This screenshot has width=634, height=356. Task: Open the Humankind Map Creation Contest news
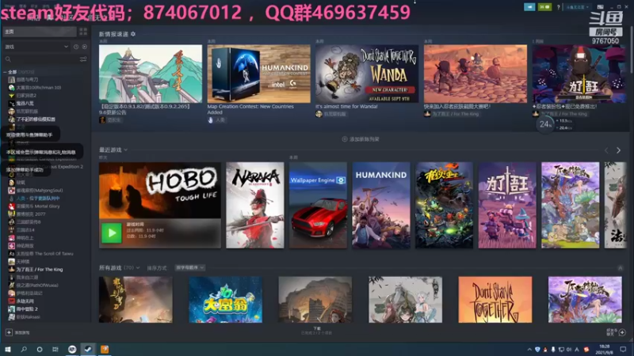(259, 74)
